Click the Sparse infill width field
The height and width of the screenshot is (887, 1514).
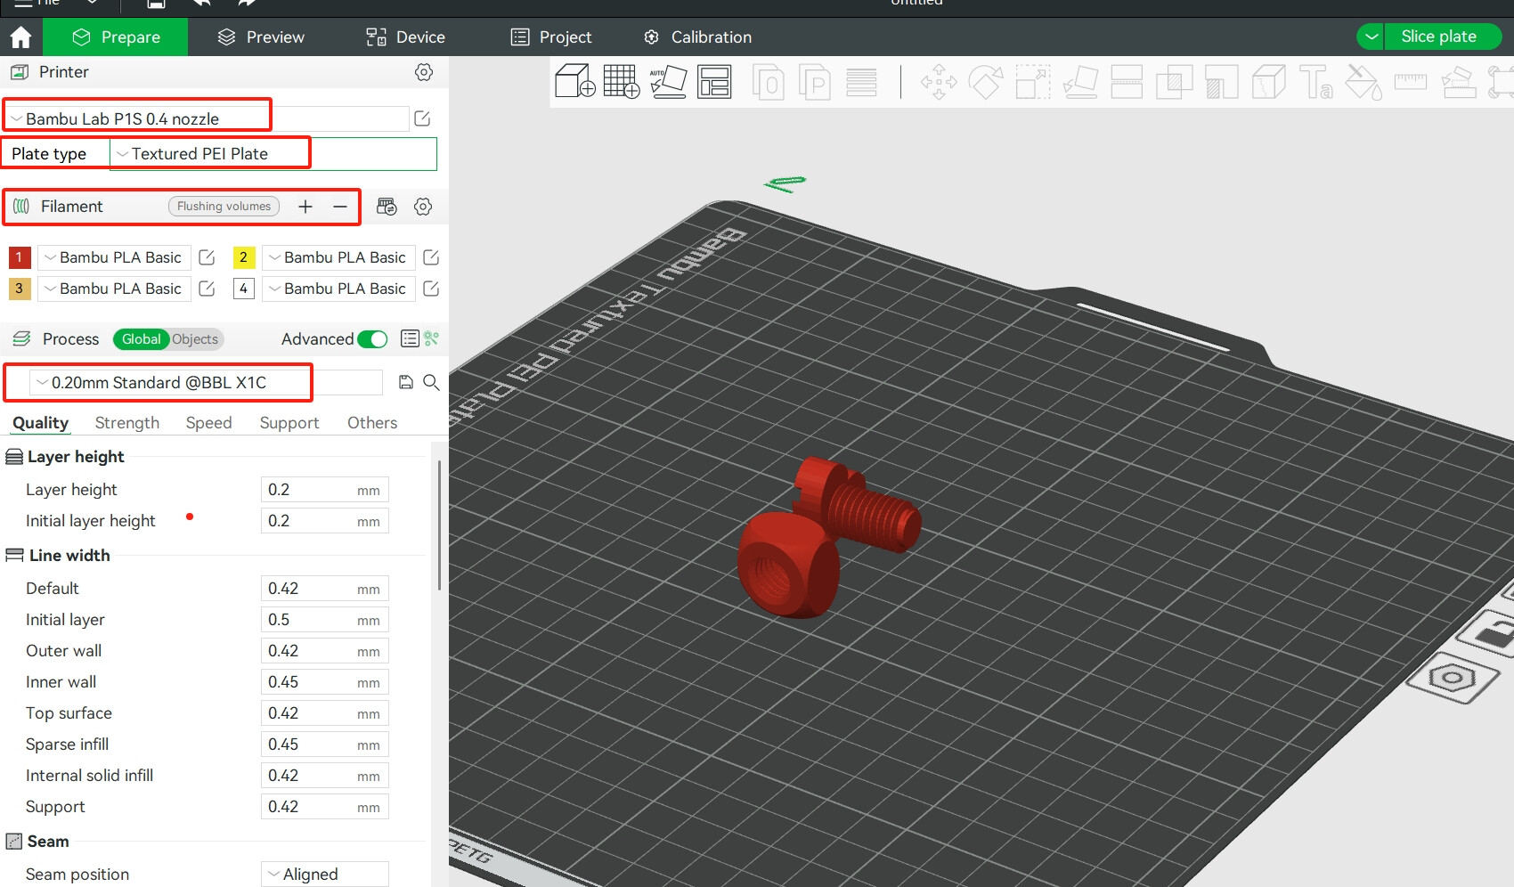pos(324,745)
